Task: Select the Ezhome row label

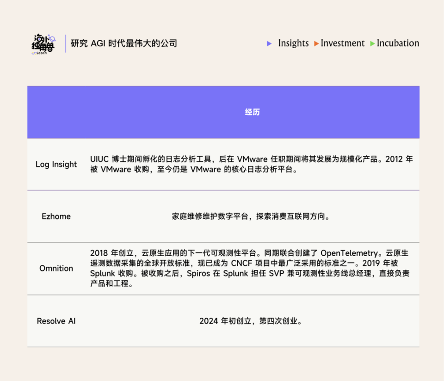Action: coord(56,216)
